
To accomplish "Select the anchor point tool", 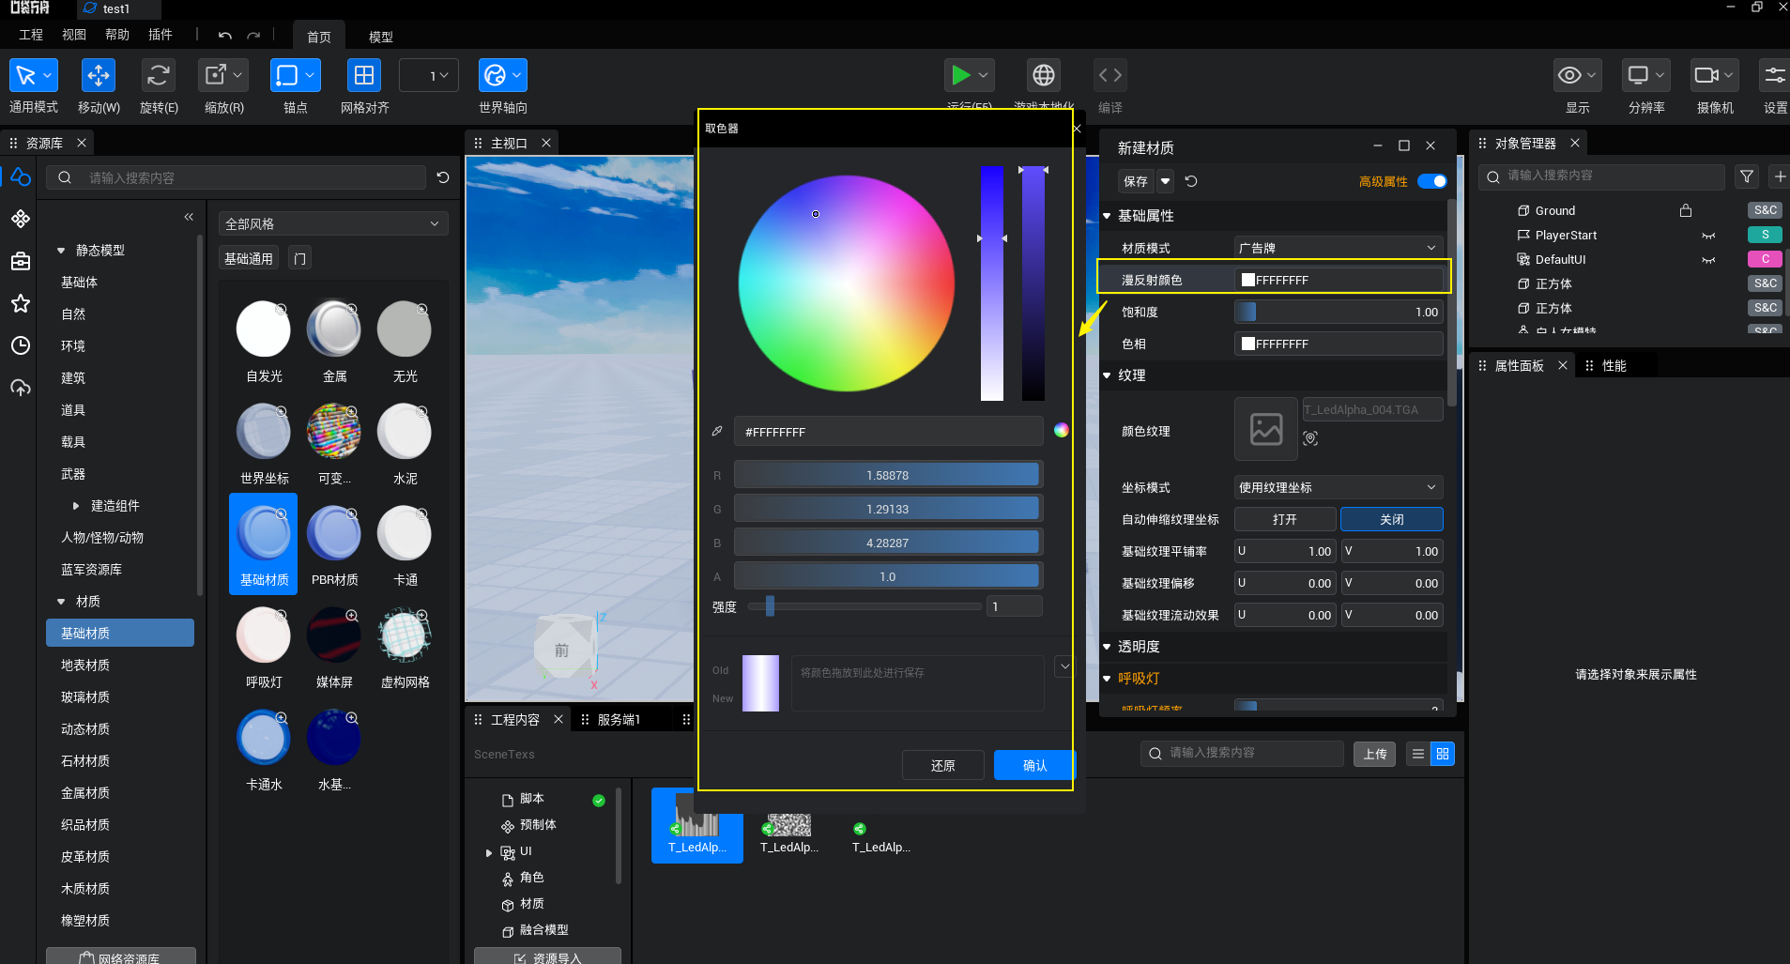I will pos(287,75).
